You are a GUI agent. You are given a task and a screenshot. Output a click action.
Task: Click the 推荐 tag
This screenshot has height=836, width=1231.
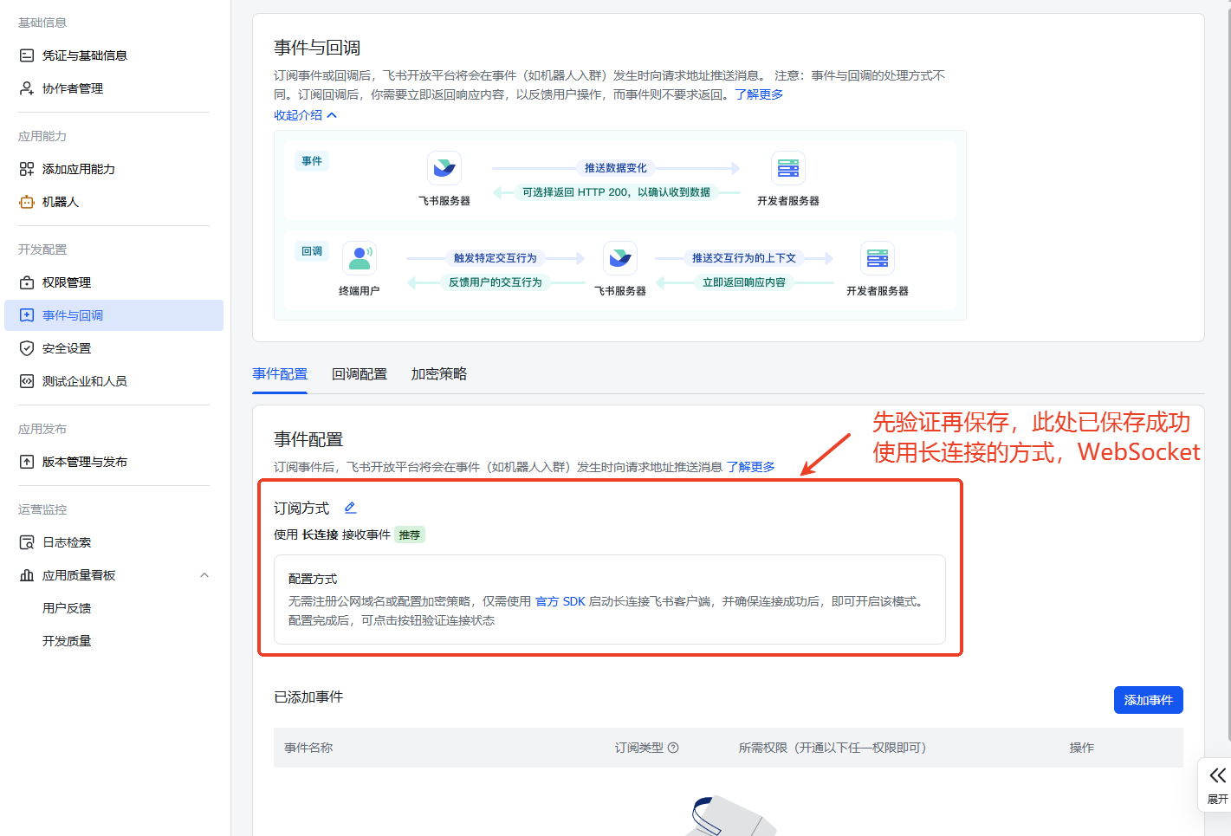(x=410, y=535)
